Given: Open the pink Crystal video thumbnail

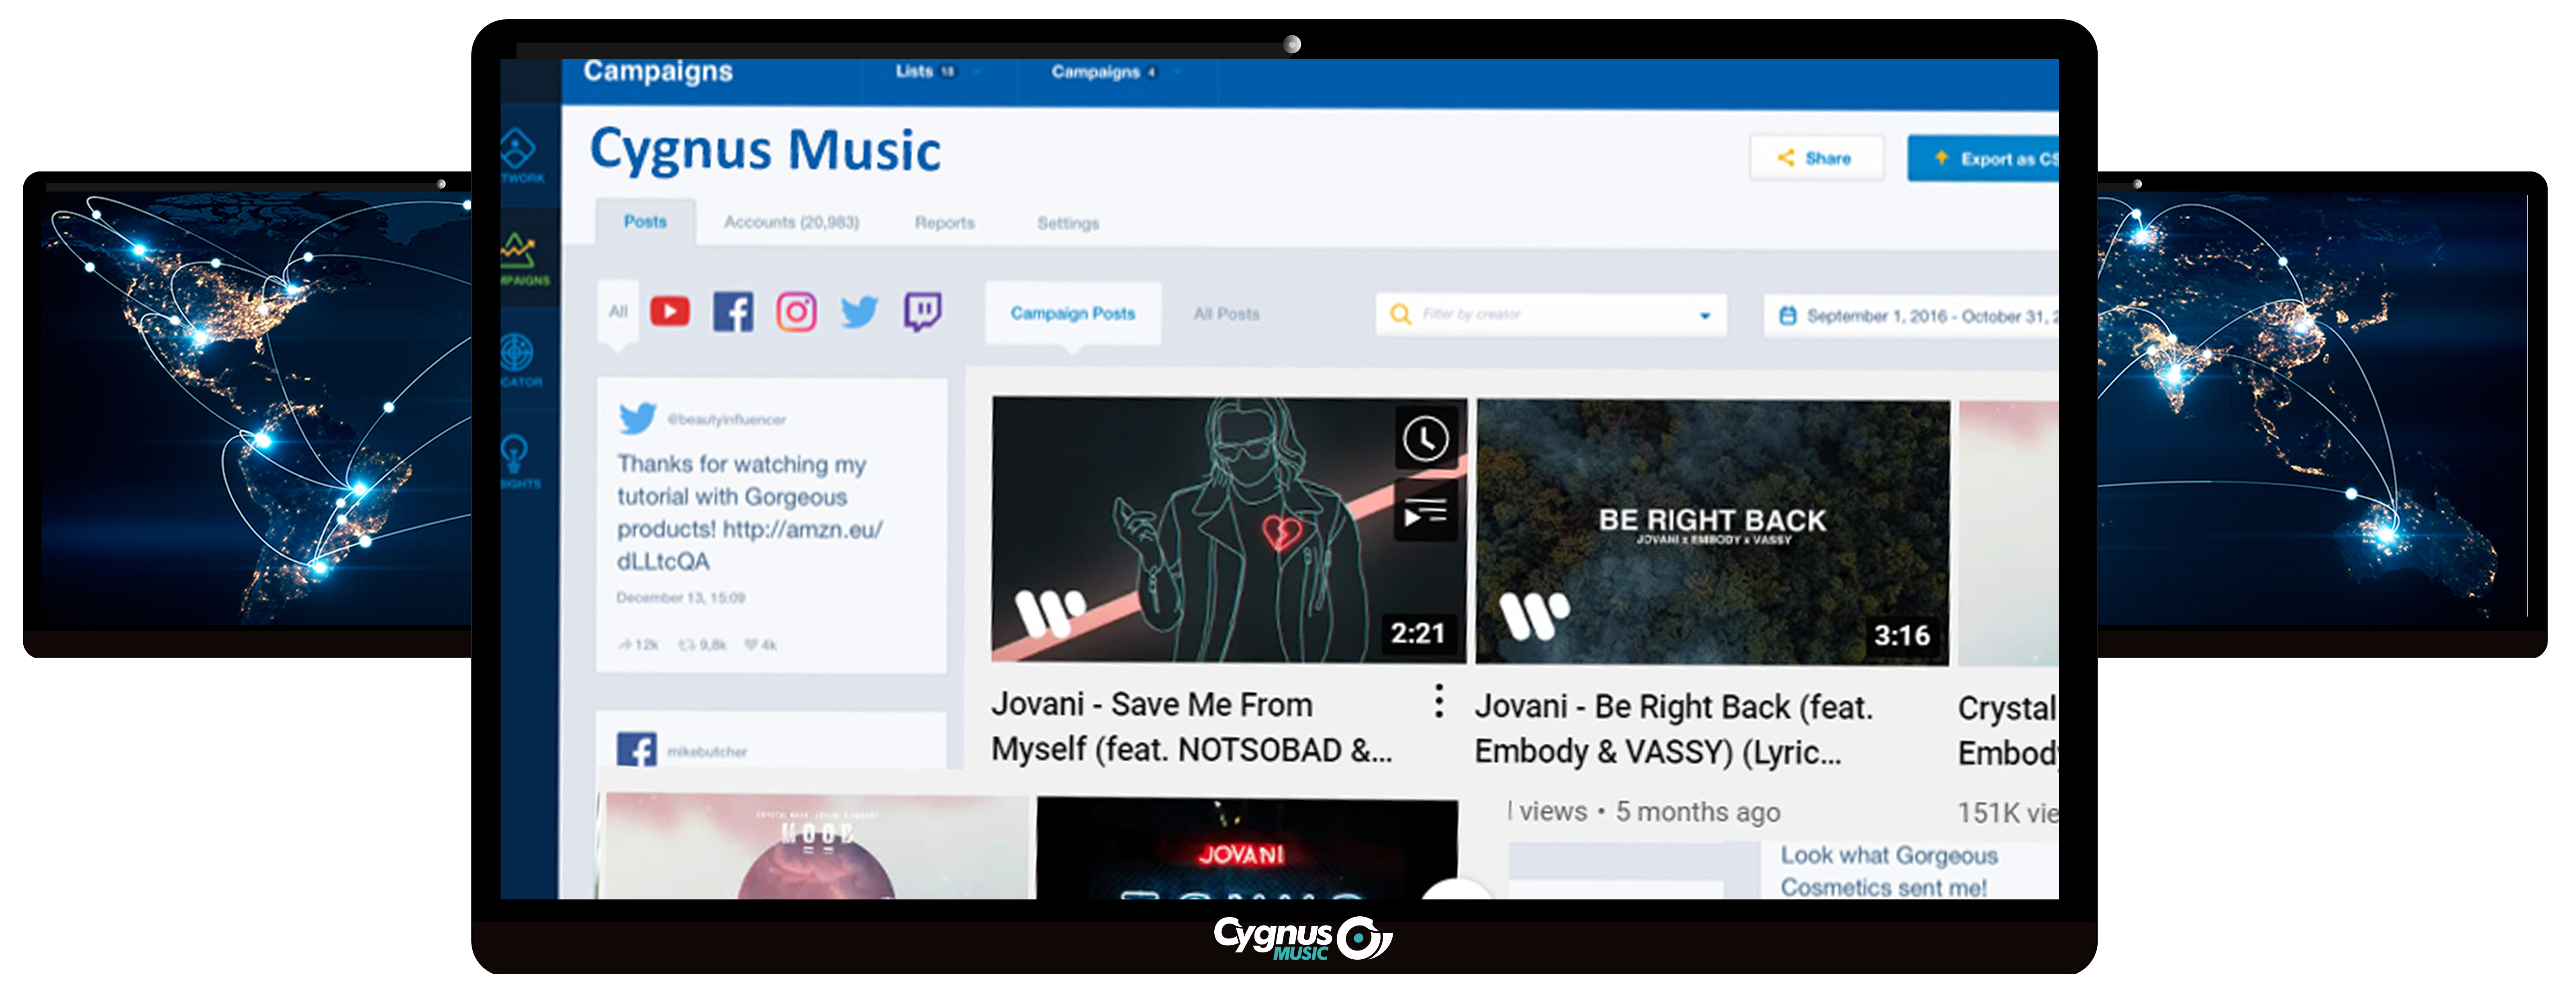Looking at the screenshot, I should point(2008,534).
